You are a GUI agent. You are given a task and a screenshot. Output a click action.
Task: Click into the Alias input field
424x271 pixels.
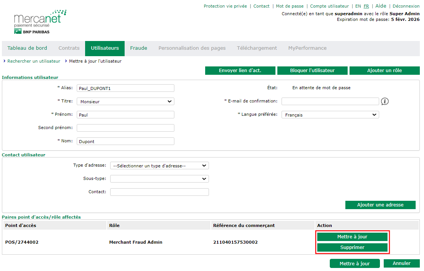coord(125,88)
